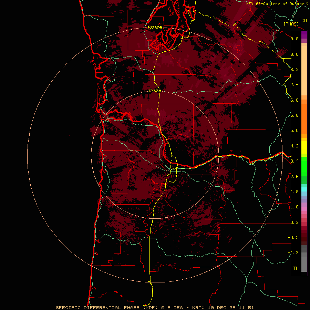Click the 5.8 scale value
310x310 pixels.
click(294, 115)
